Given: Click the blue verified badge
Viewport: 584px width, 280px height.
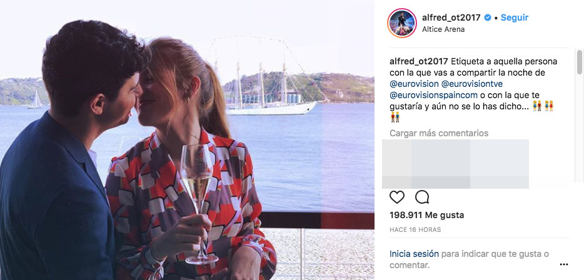Looking at the screenshot, I should point(488,17).
